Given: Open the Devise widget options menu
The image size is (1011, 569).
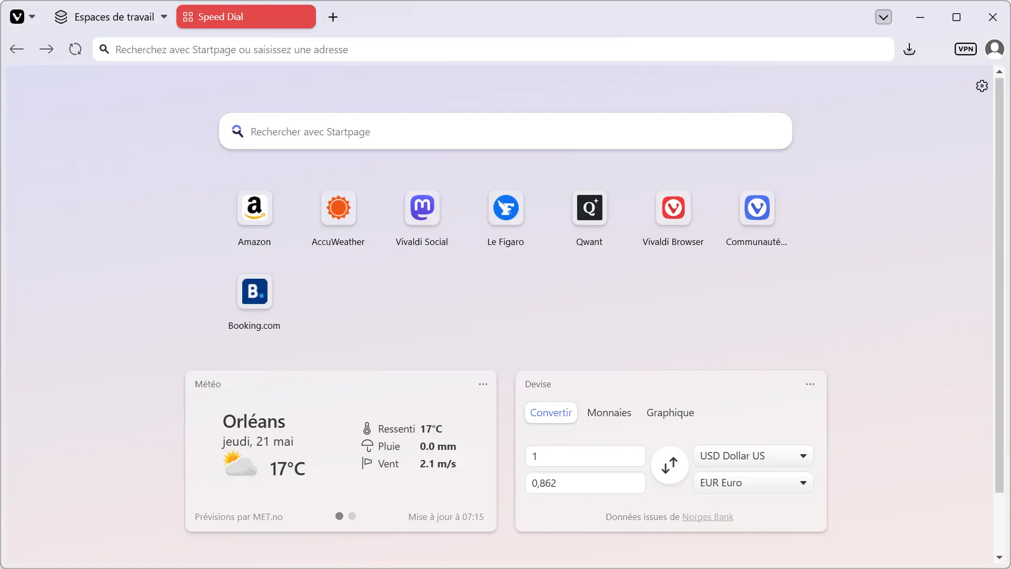Looking at the screenshot, I should click(810, 384).
